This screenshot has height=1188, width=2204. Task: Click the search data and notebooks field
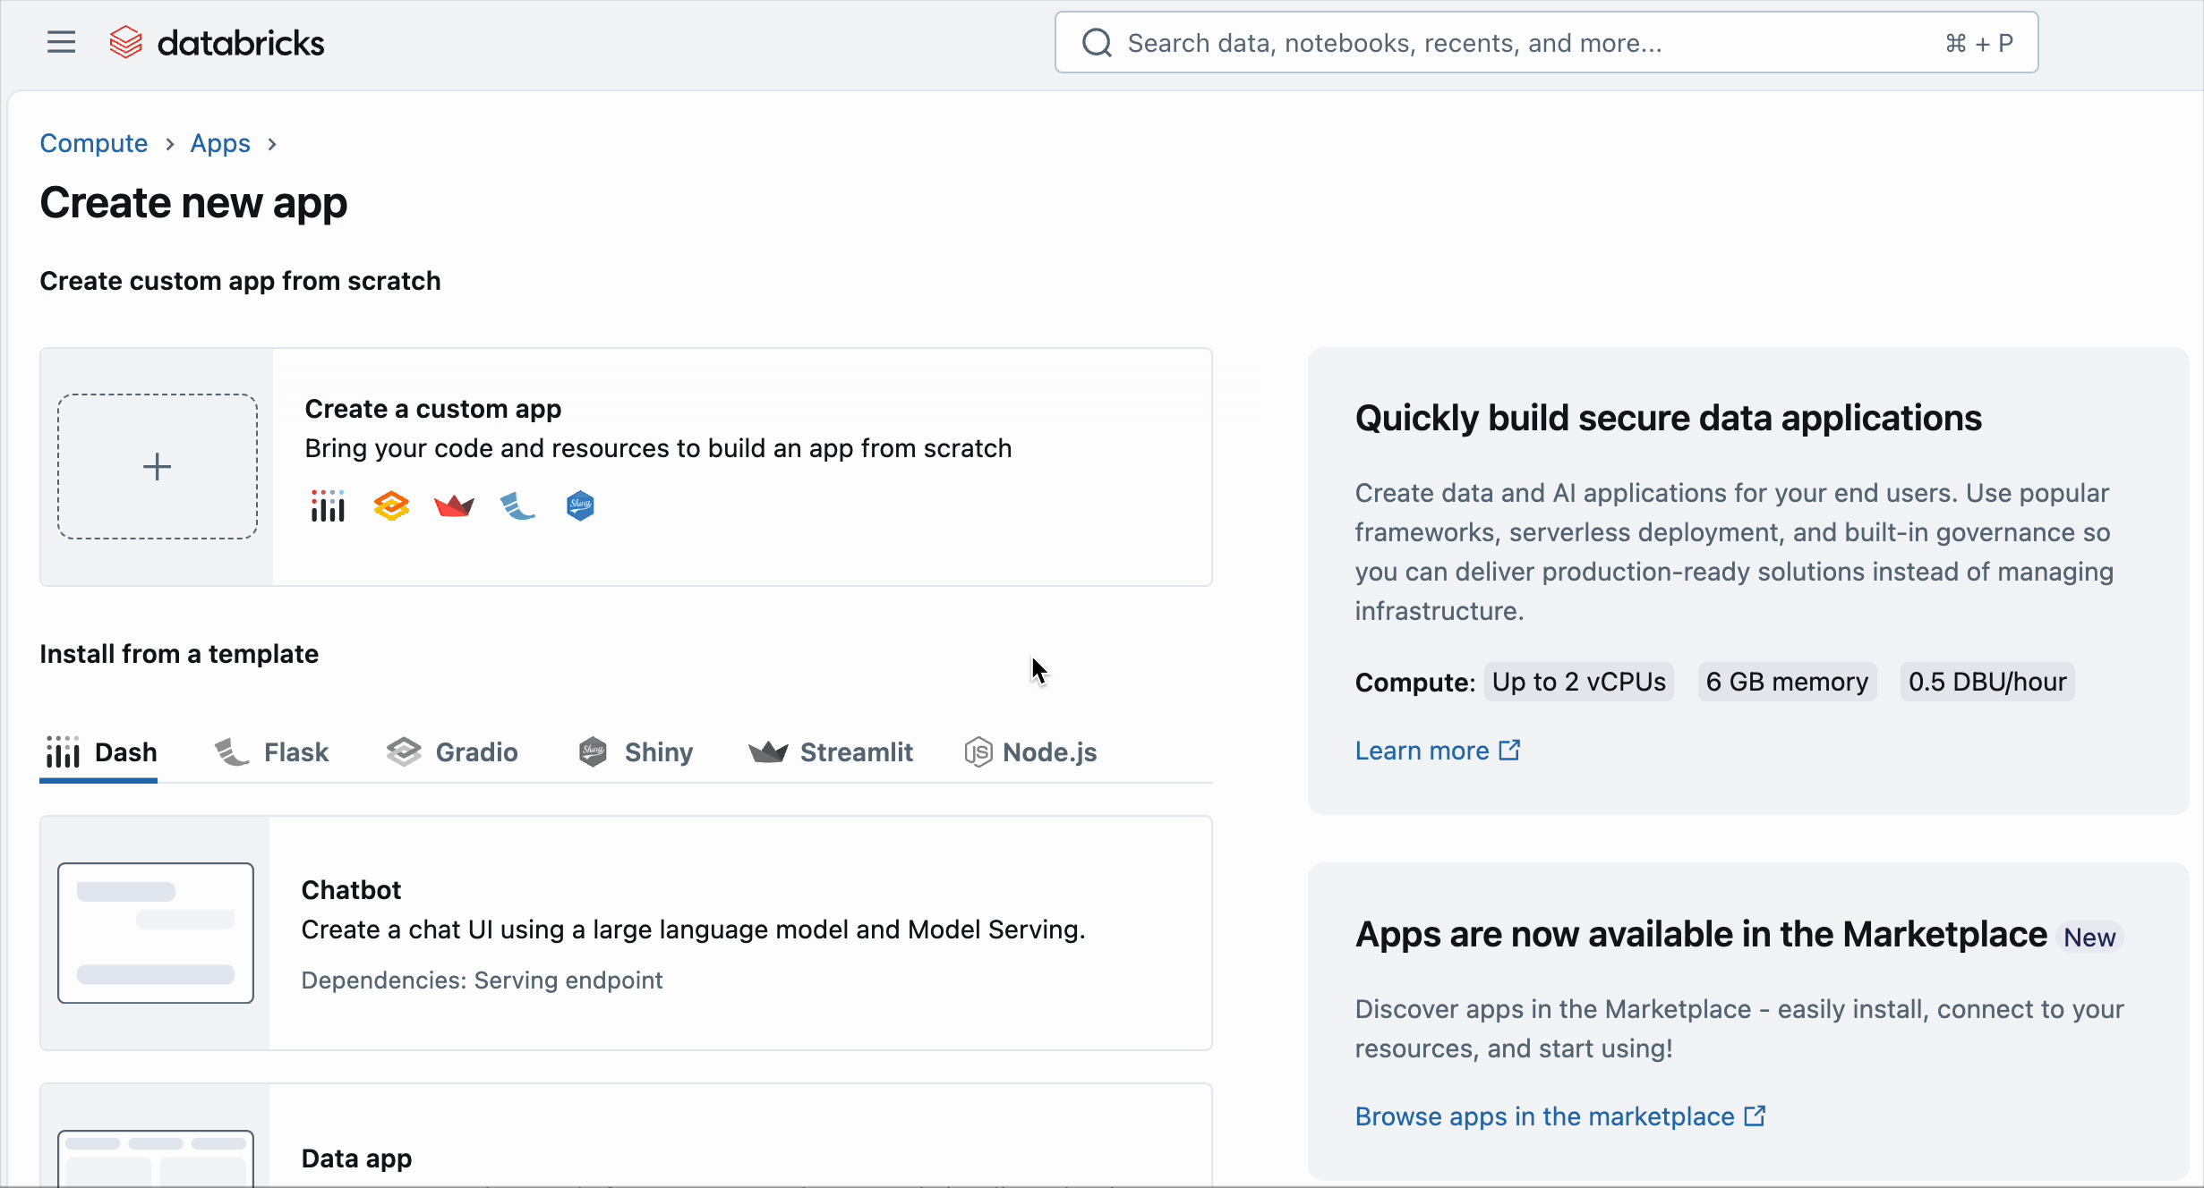click(1522, 43)
